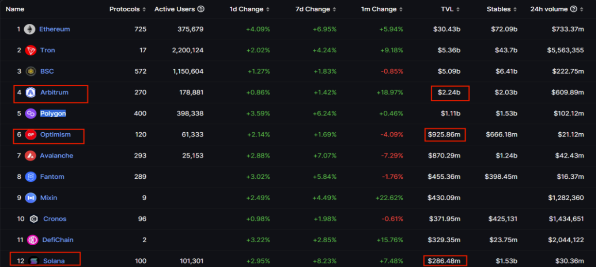Click Tron's 24h volume $5,563,355
Viewport: 596px width, 267px height.
[x=565, y=50]
